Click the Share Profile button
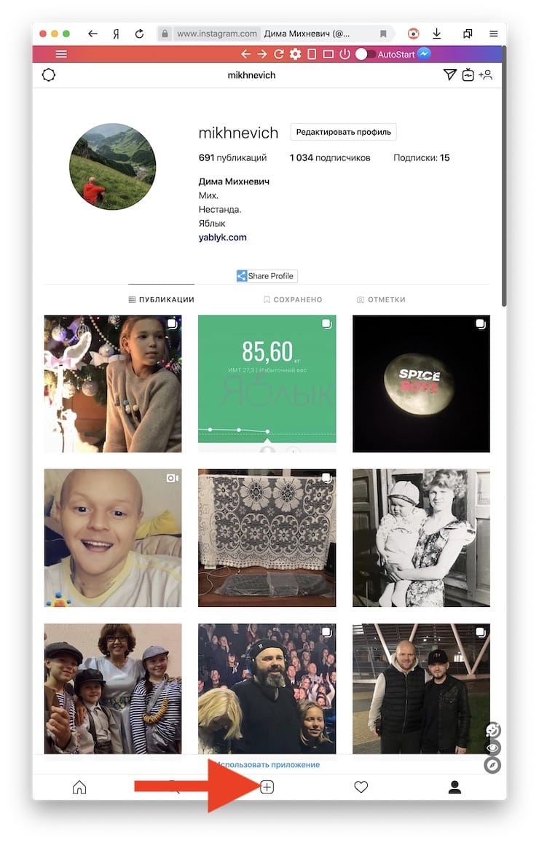Viewport: 539px width, 843px height. tap(267, 276)
